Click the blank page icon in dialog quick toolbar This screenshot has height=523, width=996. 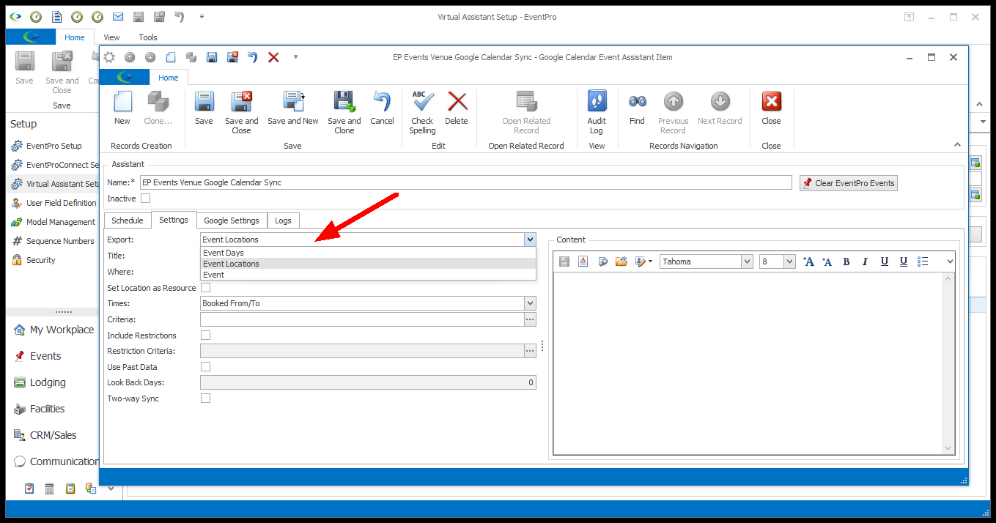[171, 57]
